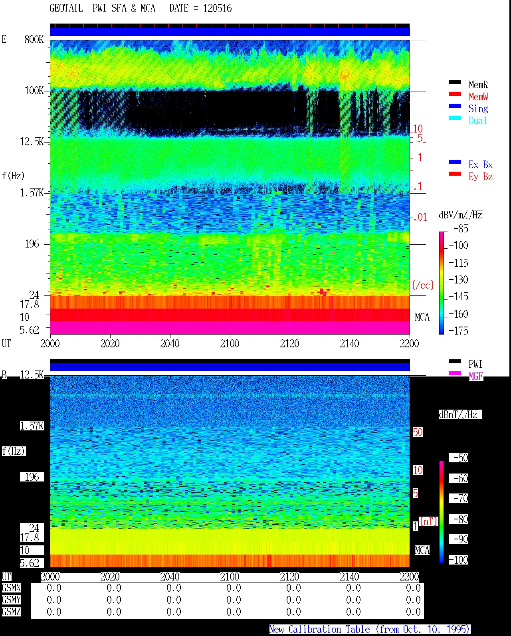The image size is (511, 636).
Task: Click the 'DATE = 120516' header text
Action: (x=200, y=8)
